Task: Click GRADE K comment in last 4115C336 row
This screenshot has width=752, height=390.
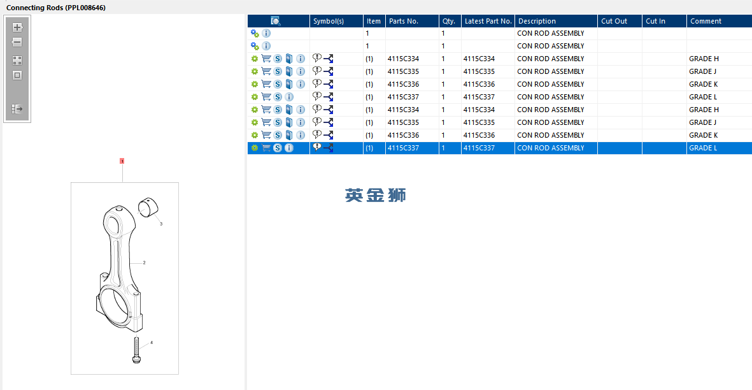Action: 704,135
